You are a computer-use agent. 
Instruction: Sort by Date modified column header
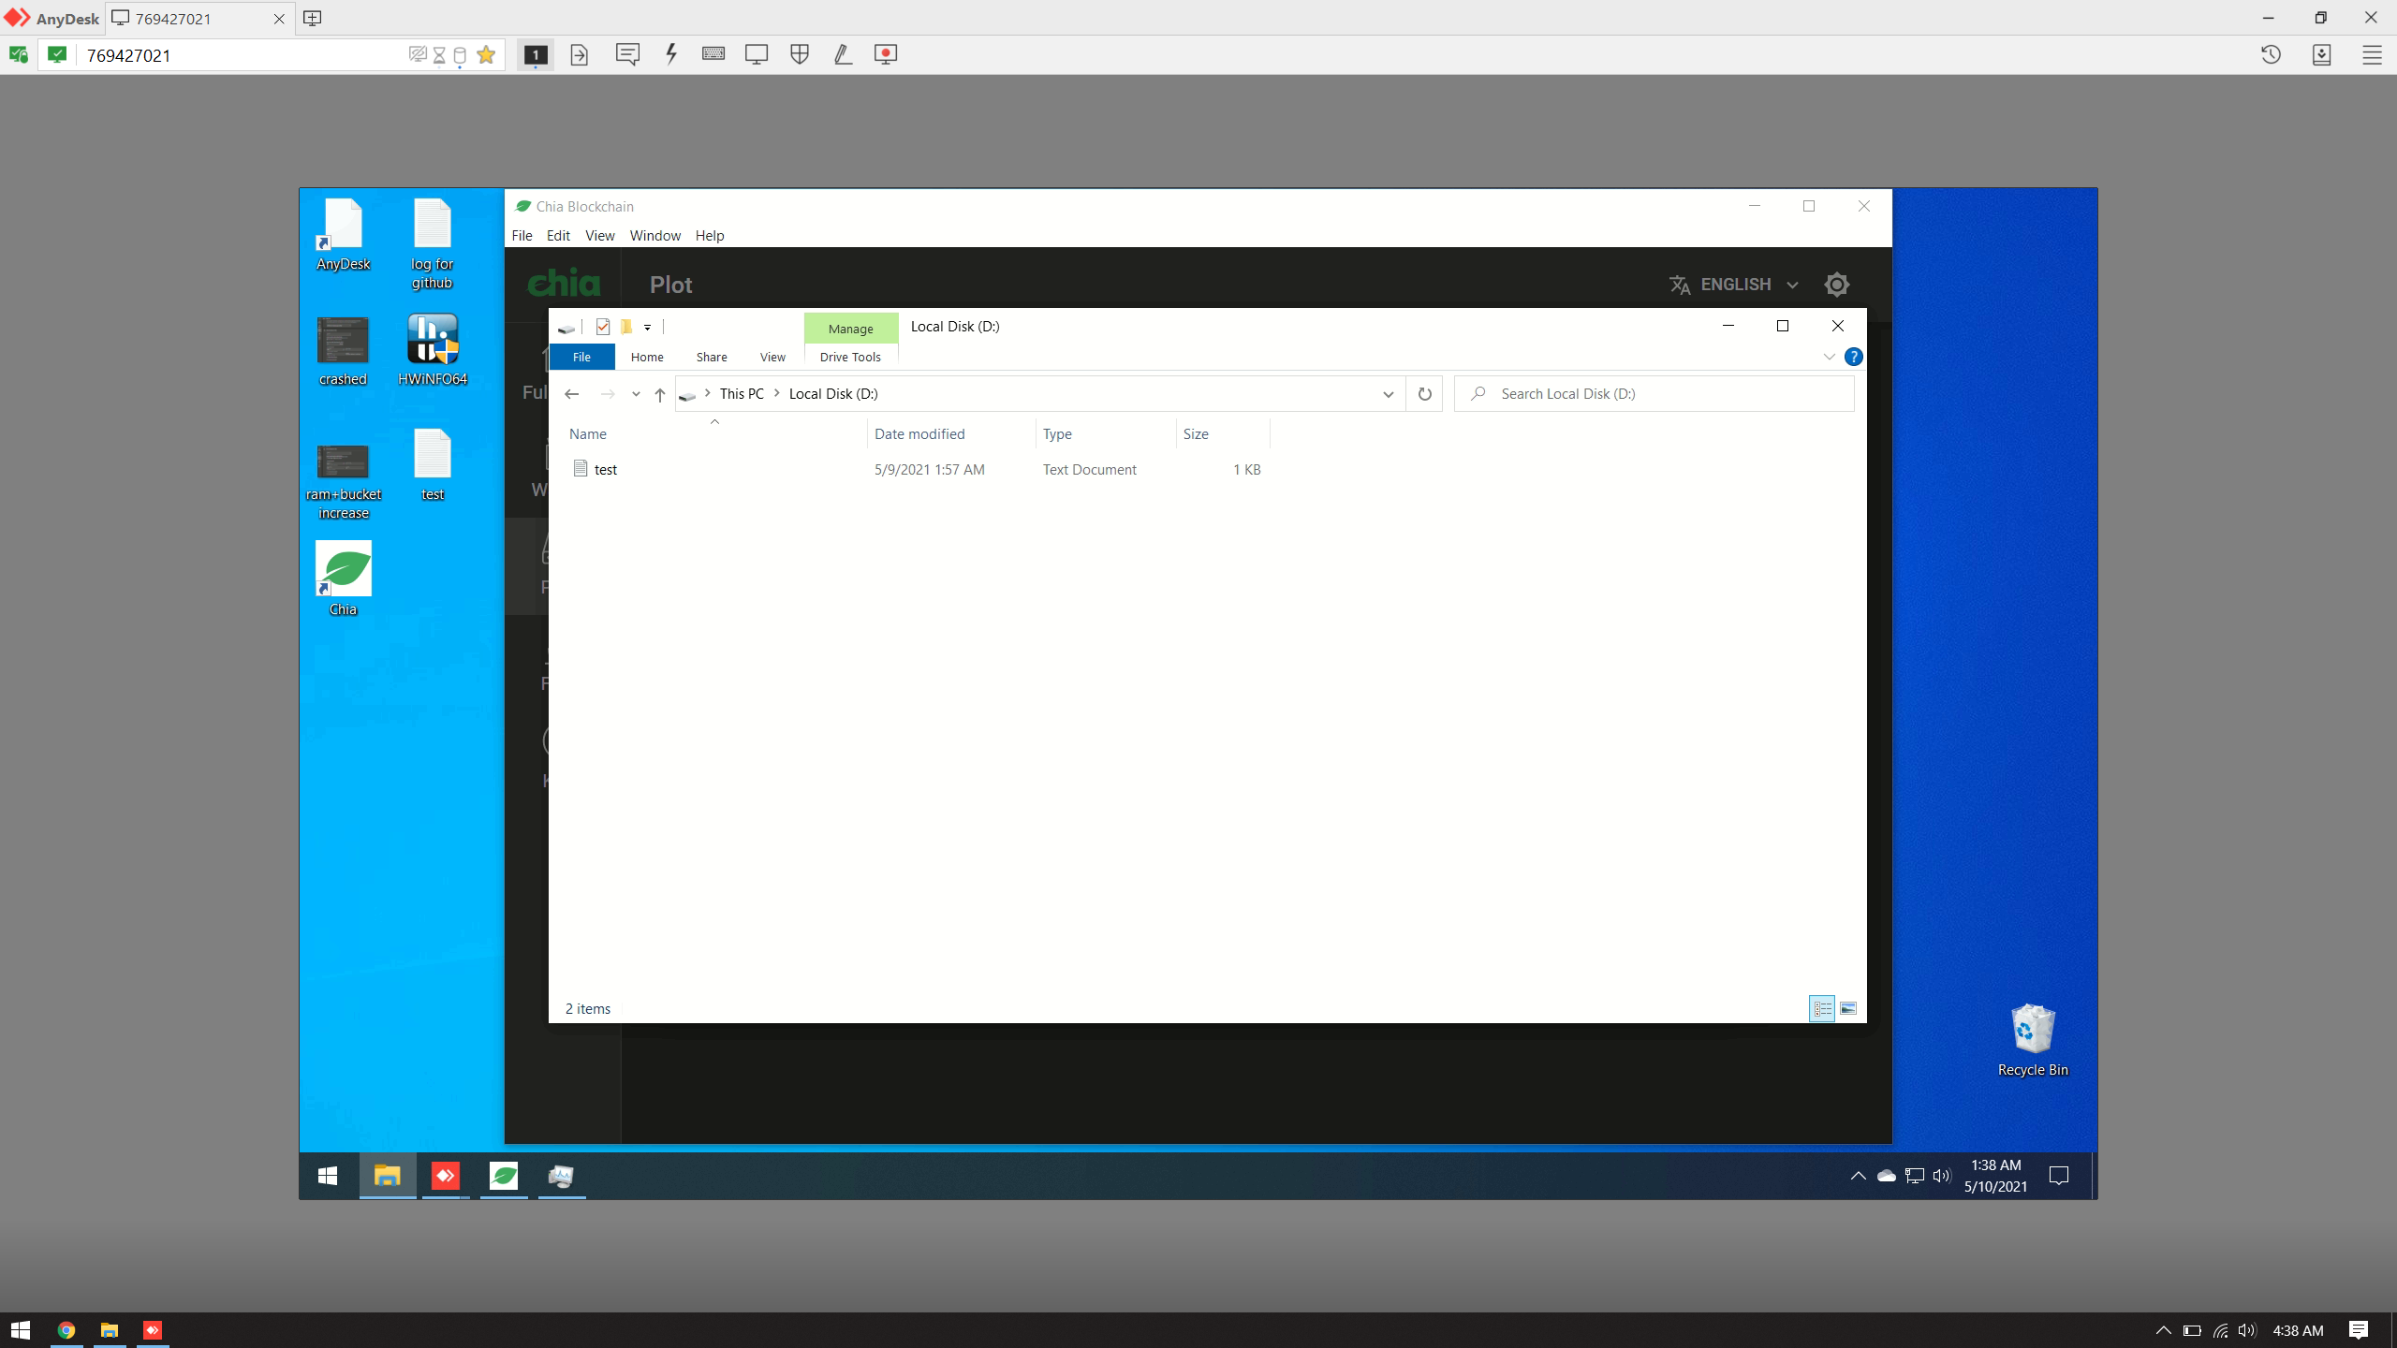point(951,434)
